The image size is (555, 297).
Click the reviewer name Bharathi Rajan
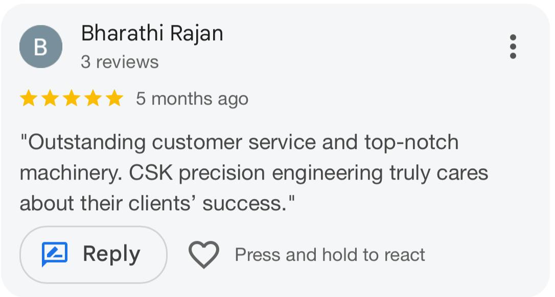tap(152, 33)
